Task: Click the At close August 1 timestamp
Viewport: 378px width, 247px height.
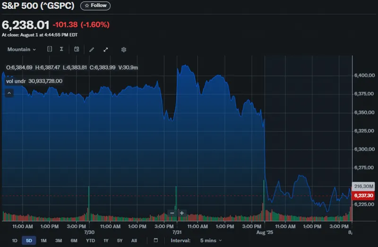Action: tap(40, 35)
